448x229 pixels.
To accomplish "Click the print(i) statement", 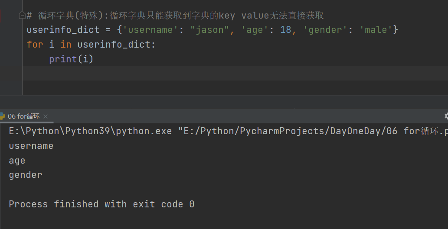I will point(71,59).
